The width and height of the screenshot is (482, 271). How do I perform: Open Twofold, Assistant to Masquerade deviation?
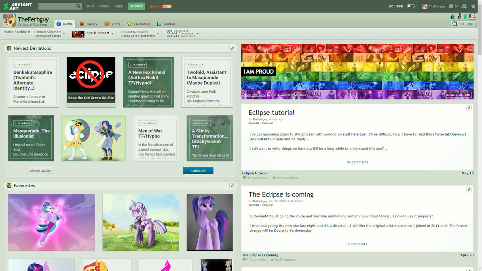207,82
